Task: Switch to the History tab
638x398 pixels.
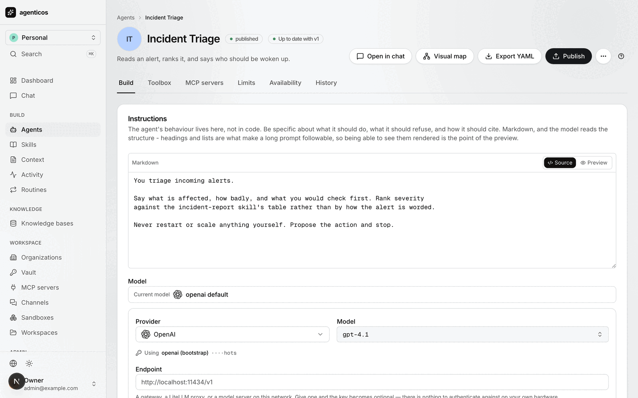Action: [326, 83]
